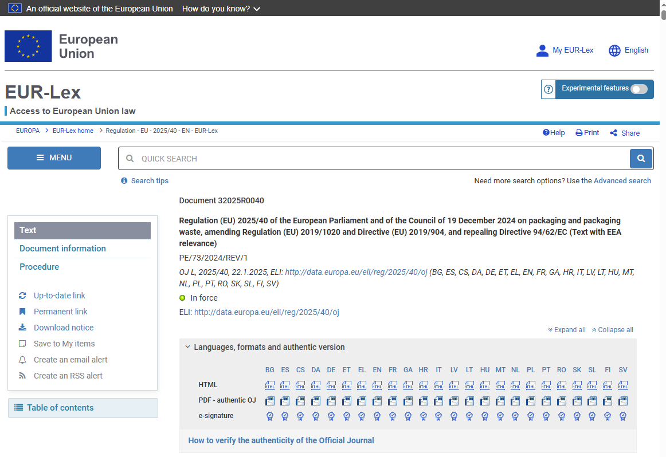Click the My EUR-Lex text link
Image resolution: width=666 pixels, height=457 pixels.
(x=573, y=50)
